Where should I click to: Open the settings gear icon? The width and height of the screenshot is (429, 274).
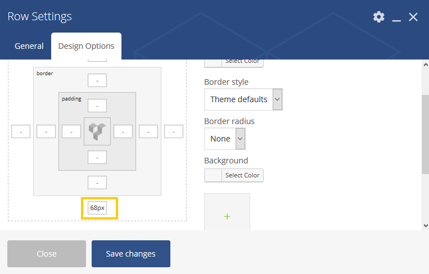tap(378, 17)
